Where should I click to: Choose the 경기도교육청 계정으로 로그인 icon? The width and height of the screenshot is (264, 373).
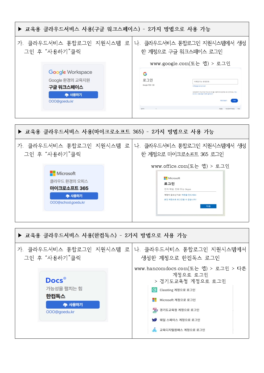pyautogui.click(x=155, y=310)
